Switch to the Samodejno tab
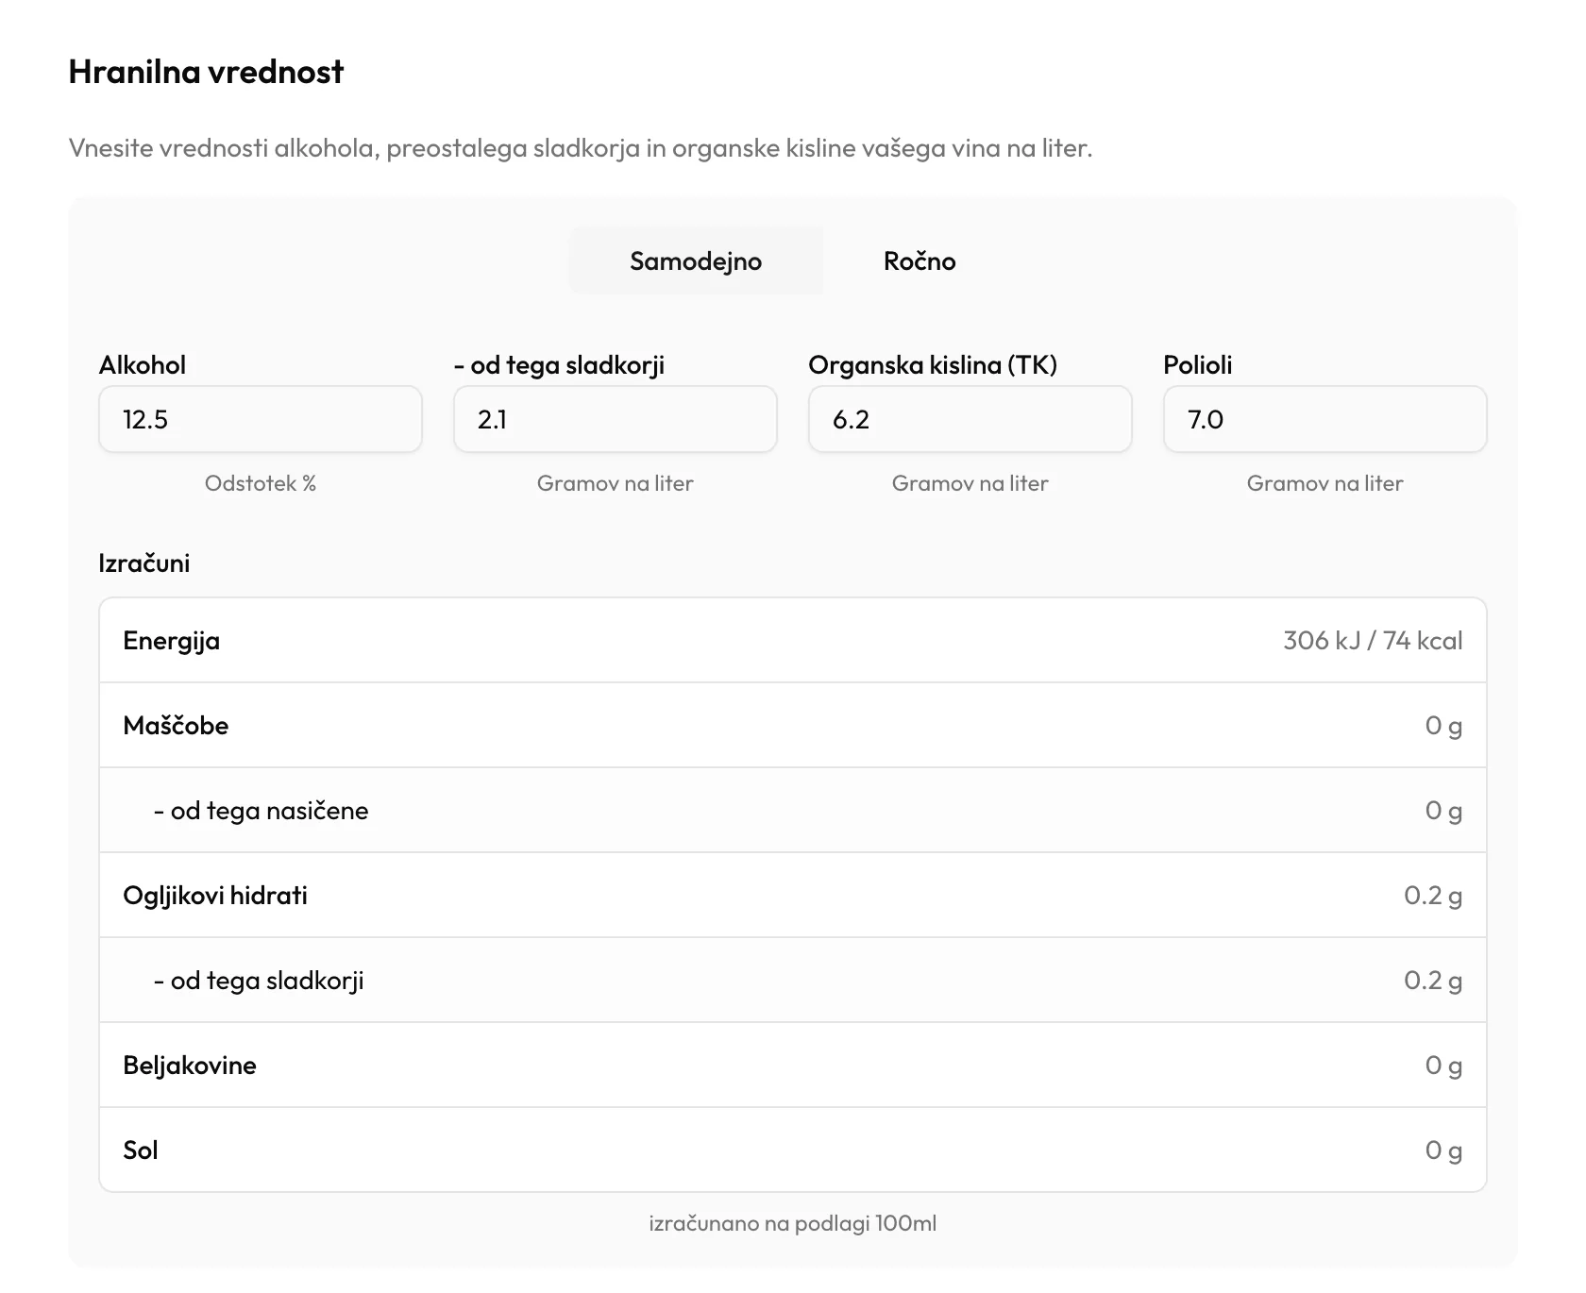 696,260
